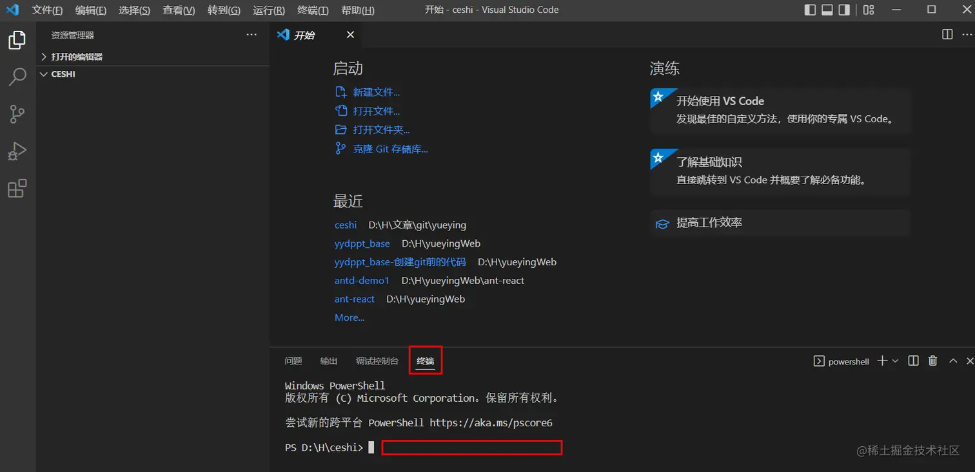Close the 开始 welcome tab

click(350, 35)
